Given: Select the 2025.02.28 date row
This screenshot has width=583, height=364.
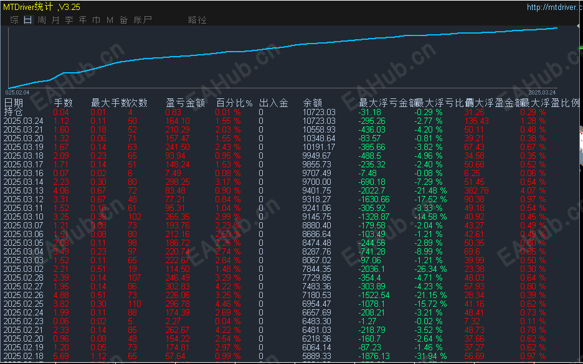Looking at the screenshot, I should pyautogui.click(x=291, y=278).
